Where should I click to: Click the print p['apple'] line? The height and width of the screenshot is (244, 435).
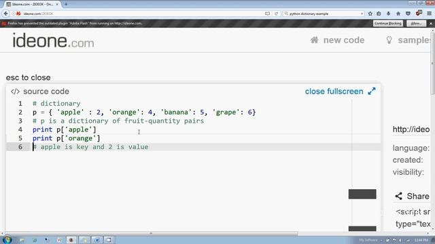(x=64, y=129)
